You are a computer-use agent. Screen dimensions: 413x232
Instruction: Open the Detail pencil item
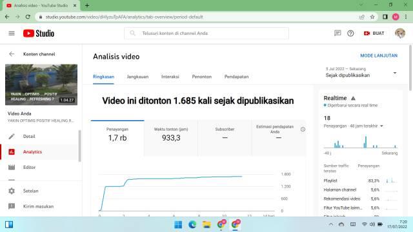39,136
